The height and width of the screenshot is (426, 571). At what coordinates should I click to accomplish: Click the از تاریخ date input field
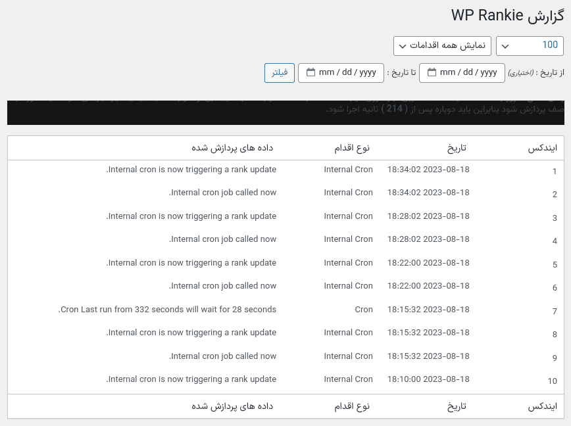(x=462, y=73)
